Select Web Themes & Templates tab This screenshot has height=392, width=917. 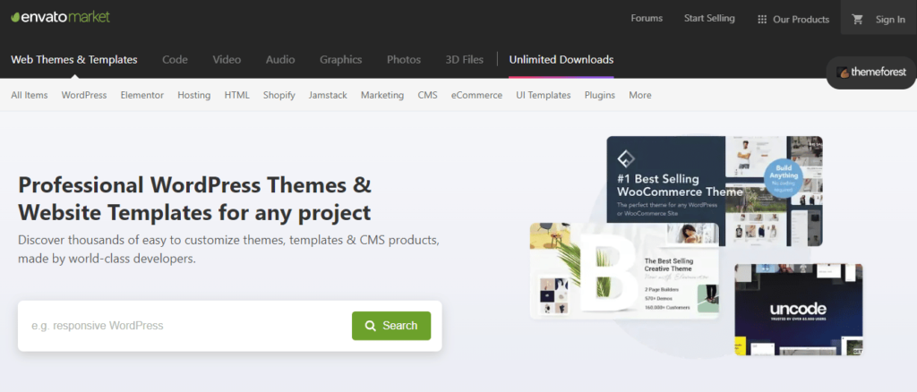pyautogui.click(x=74, y=60)
